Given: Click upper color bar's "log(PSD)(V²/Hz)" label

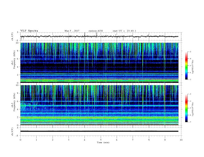Looking at the screenshot, I should pos(193,67).
